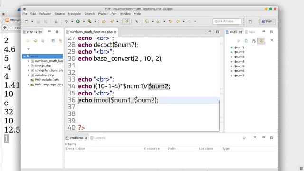
Task: Expand the strings.php tree node
Action: [28, 66]
